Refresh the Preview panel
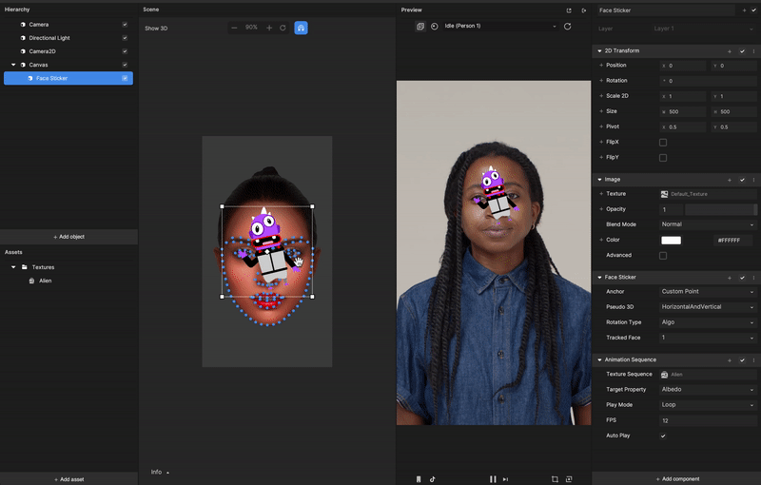The image size is (761, 485). (567, 27)
